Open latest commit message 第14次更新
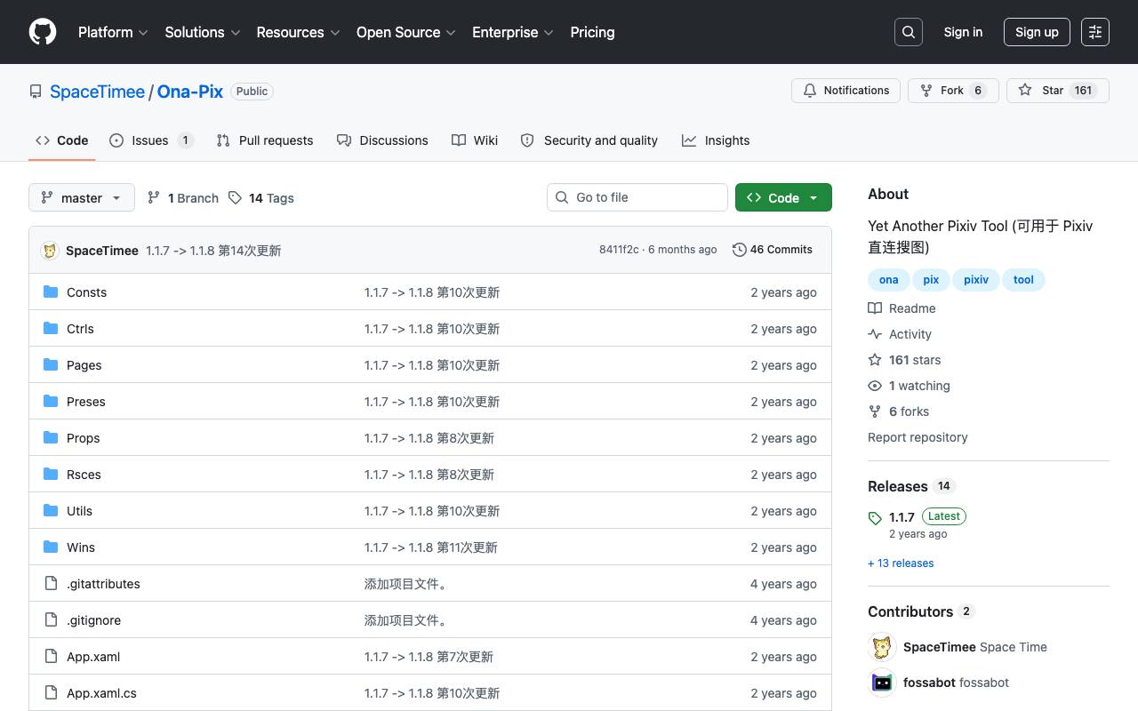This screenshot has height=711, width=1138. (213, 251)
